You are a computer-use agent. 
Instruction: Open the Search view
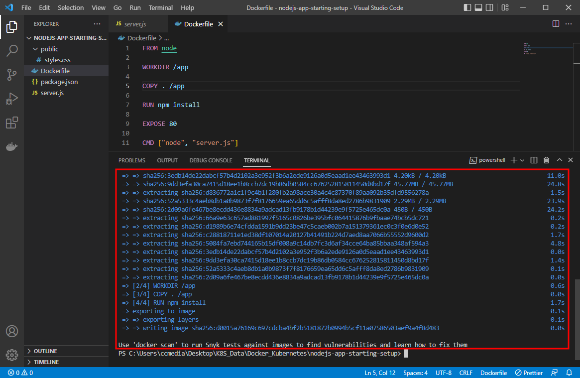pos(12,51)
